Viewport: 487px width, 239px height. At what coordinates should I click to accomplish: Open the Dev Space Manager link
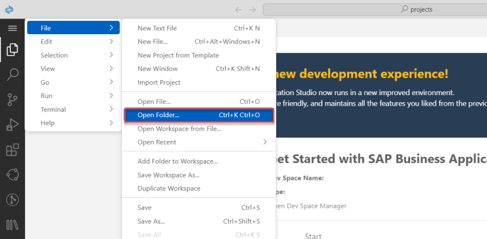click(x=311, y=206)
